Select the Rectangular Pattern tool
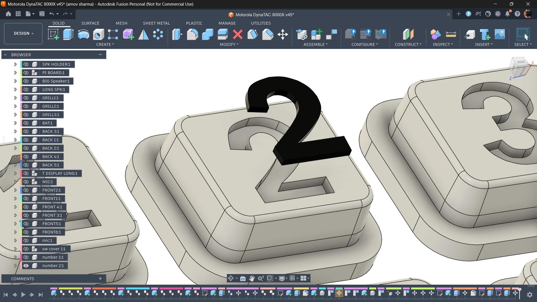The width and height of the screenshot is (537, 302). click(113, 34)
